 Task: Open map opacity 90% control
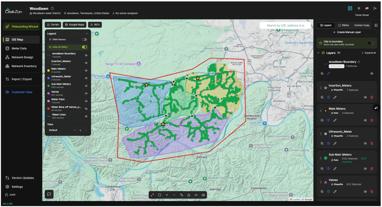[x=95, y=25]
